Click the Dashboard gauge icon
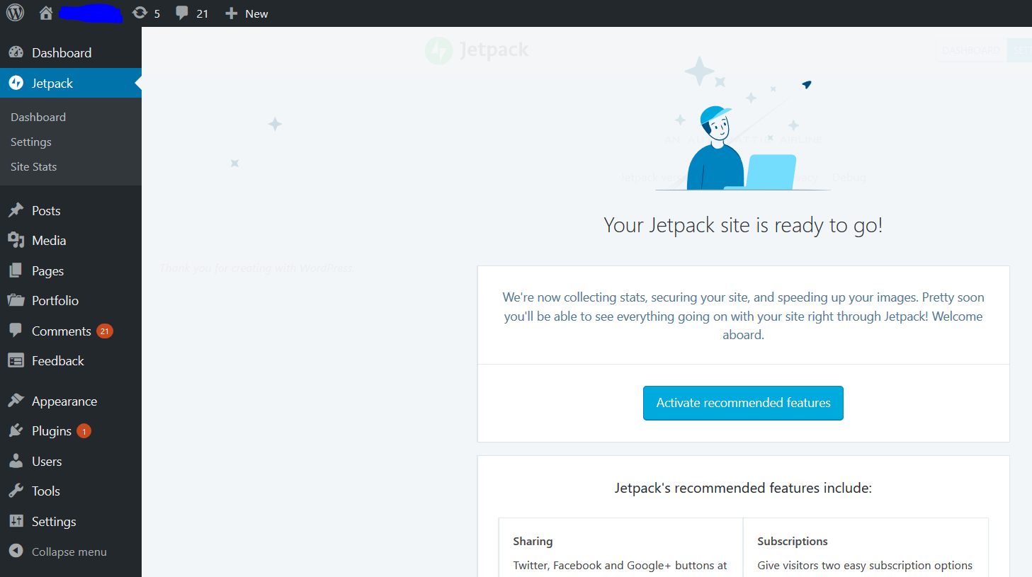The height and width of the screenshot is (577, 1032). pos(16,52)
